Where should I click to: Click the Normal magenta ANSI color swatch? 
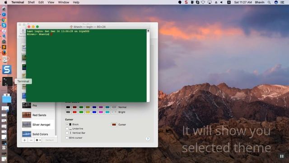pos(101,107)
